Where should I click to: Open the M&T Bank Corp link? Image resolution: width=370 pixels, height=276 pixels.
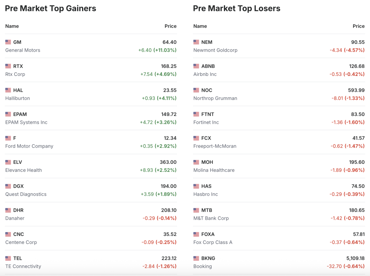coord(211,218)
